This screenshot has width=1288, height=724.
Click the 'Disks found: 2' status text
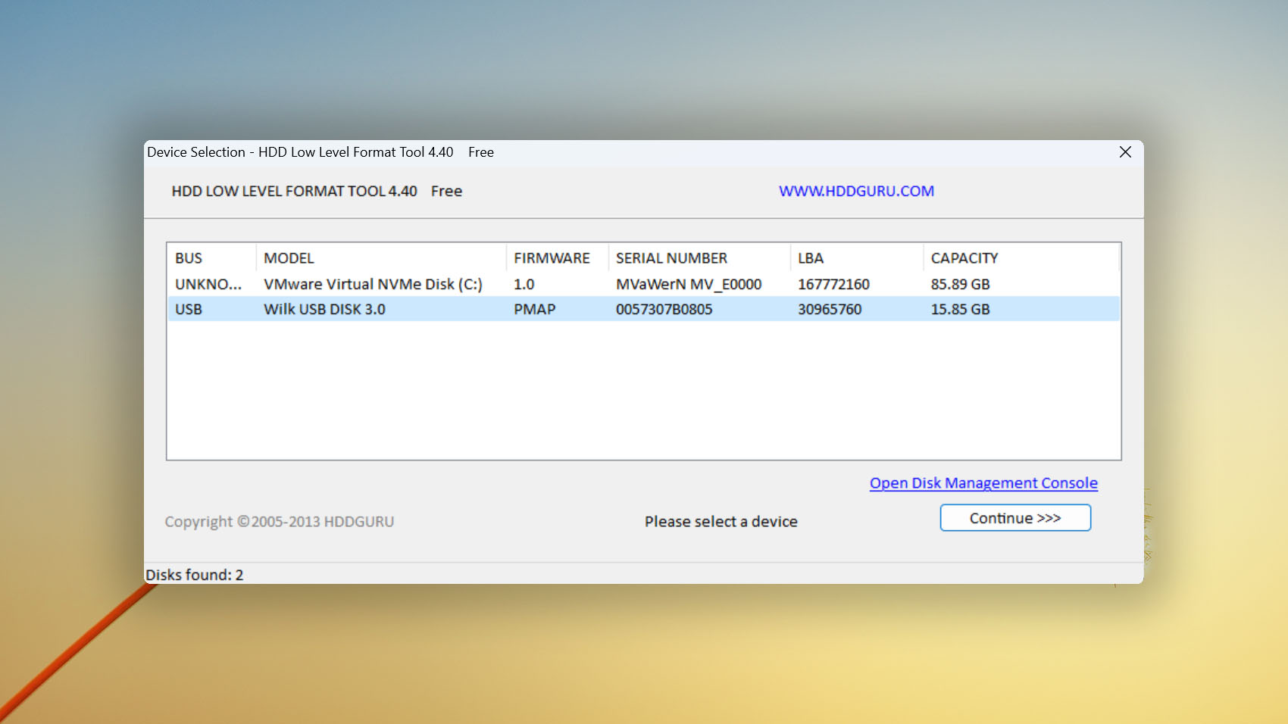(195, 575)
